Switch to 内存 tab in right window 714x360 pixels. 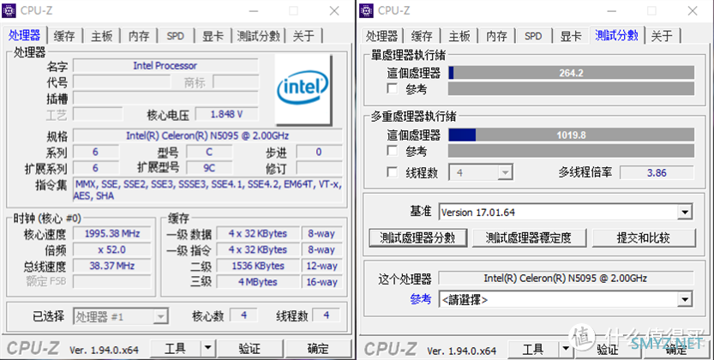tap(496, 36)
